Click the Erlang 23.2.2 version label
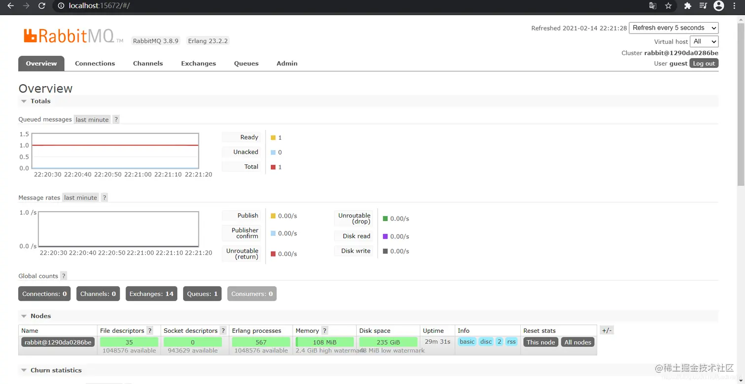This screenshot has height=384, width=745. (x=208, y=41)
